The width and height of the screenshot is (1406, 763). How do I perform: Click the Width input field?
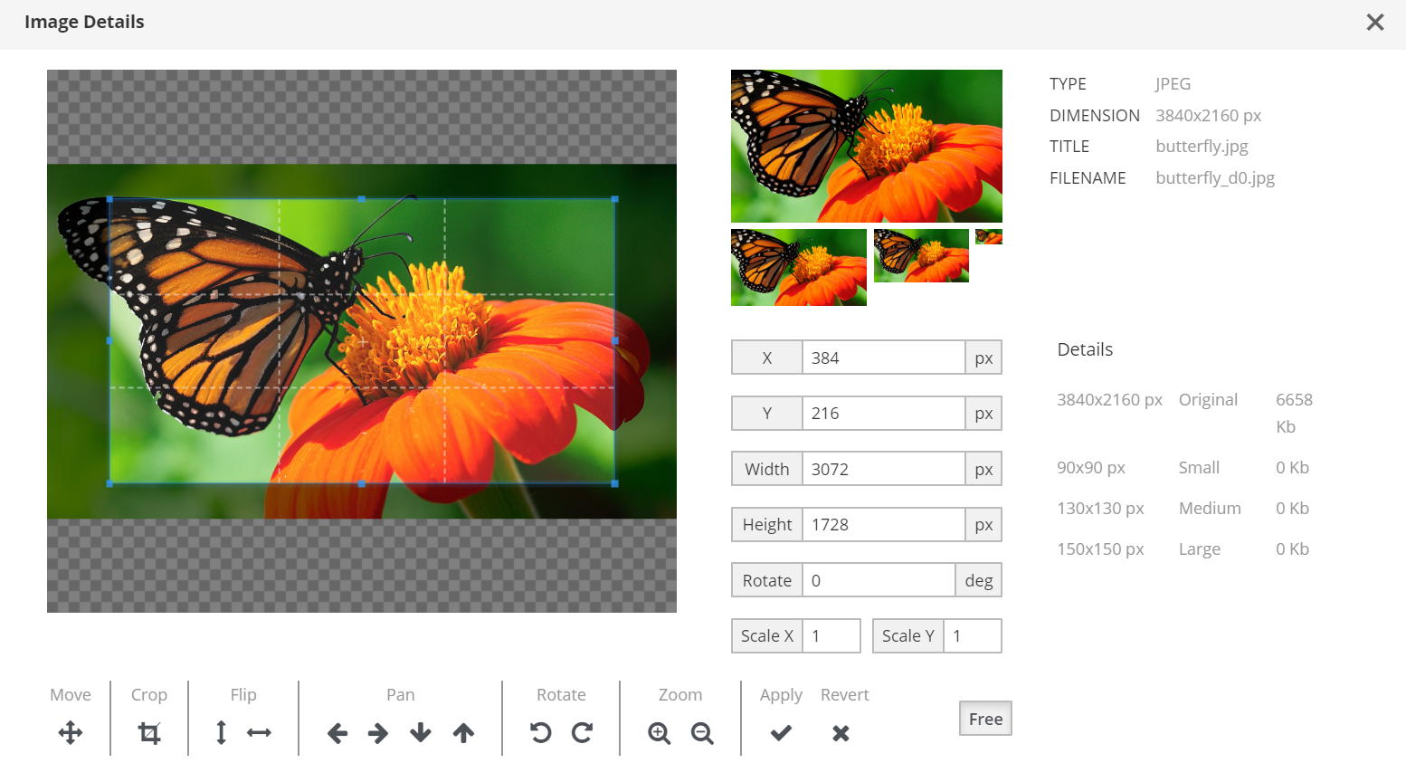point(883,469)
